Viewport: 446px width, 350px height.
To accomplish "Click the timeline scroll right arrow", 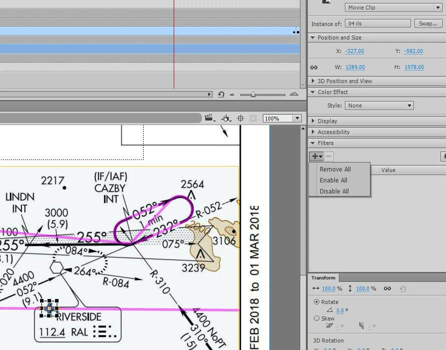I will point(210,94).
